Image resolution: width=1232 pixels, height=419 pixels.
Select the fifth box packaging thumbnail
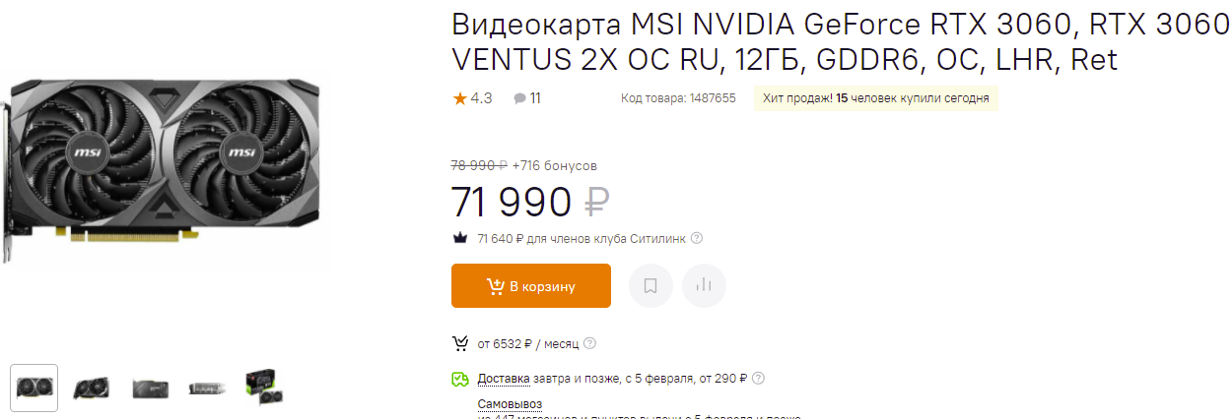click(x=263, y=388)
